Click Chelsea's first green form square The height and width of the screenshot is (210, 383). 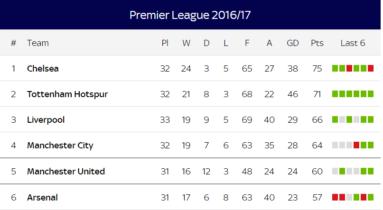(335, 68)
